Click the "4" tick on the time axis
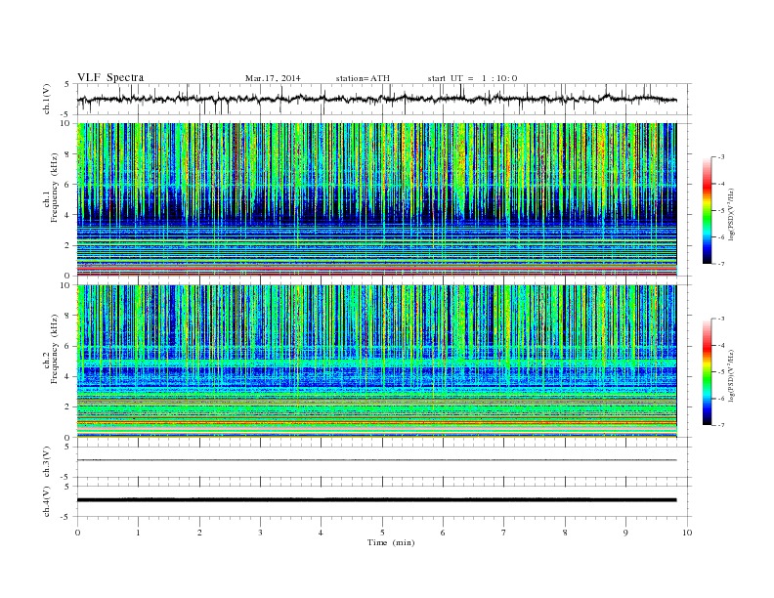 pyautogui.click(x=321, y=533)
